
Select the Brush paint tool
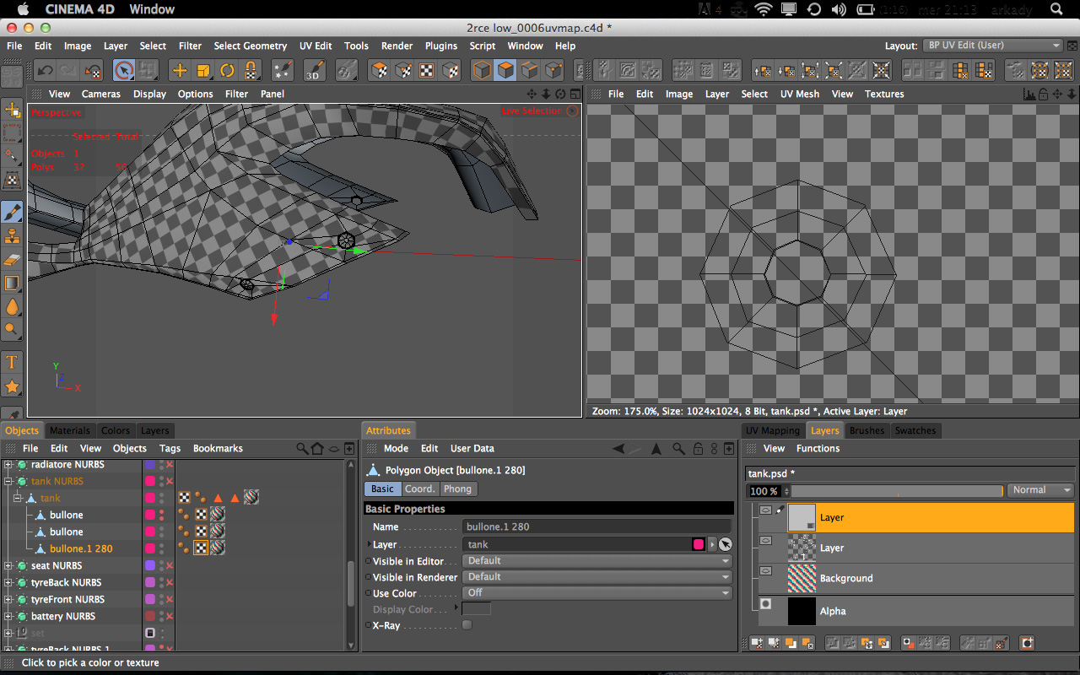[x=12, y=212]
